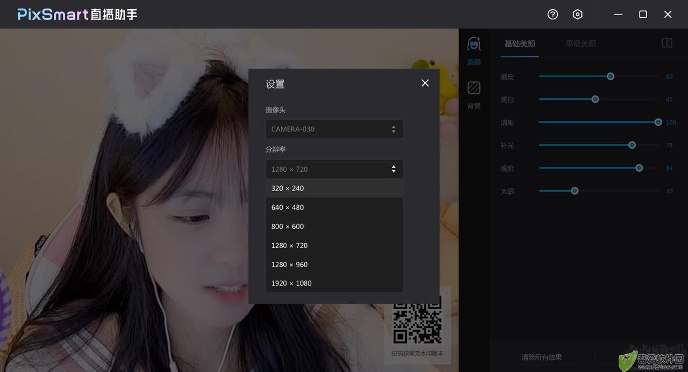Choose 1280 × 720 in dropdown list
Screen dimensions: 688x372
334,245
